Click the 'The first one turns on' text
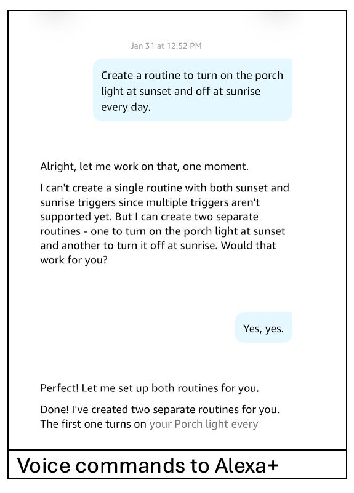This screenshot has height=493, width=354. pos(94,424)
